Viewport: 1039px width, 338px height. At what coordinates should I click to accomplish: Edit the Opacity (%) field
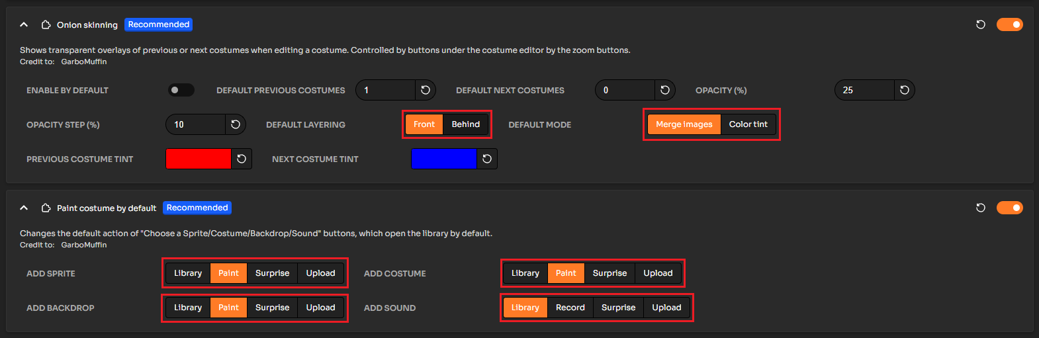865,90
